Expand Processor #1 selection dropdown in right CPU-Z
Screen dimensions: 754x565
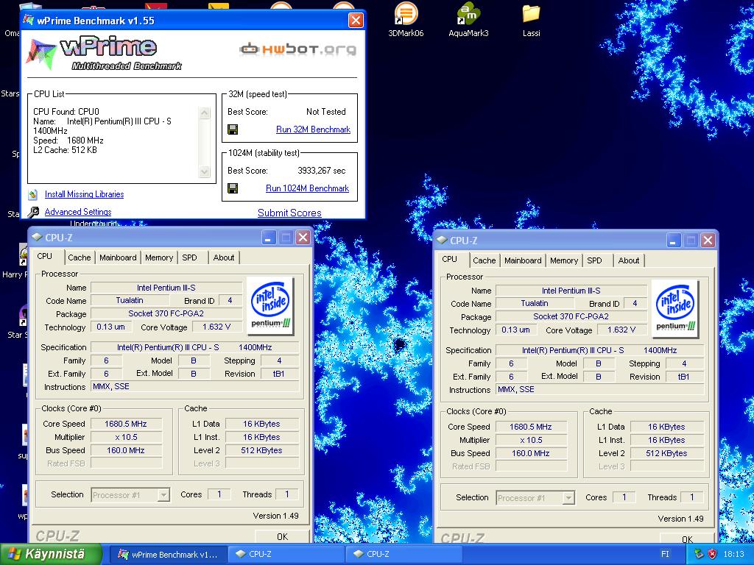569,497
